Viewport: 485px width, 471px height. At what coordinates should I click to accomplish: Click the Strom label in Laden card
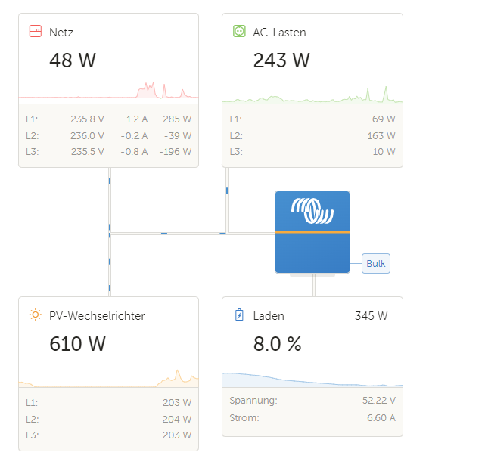(244, 418)
